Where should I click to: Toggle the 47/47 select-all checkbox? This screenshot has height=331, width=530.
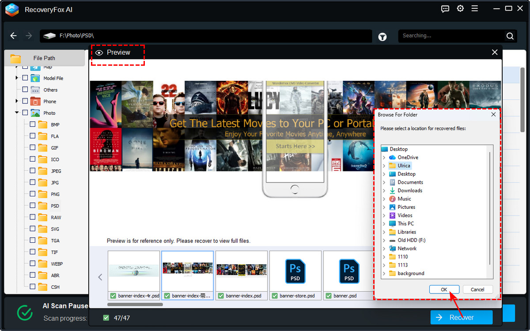pos(106,318)
